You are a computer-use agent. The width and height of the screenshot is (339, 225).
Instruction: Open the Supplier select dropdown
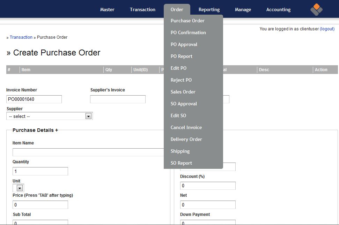pos(50,116)
